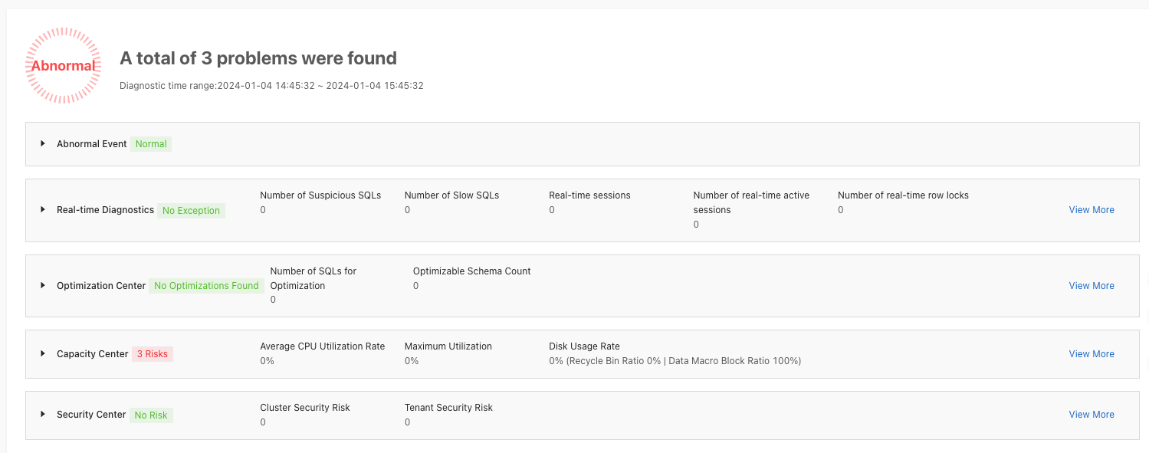Expand the Capacity Center row
Screen dimensions: 1149x453
pos(43,354)
